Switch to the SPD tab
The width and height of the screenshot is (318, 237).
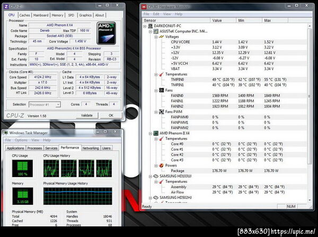pos(71,15)
